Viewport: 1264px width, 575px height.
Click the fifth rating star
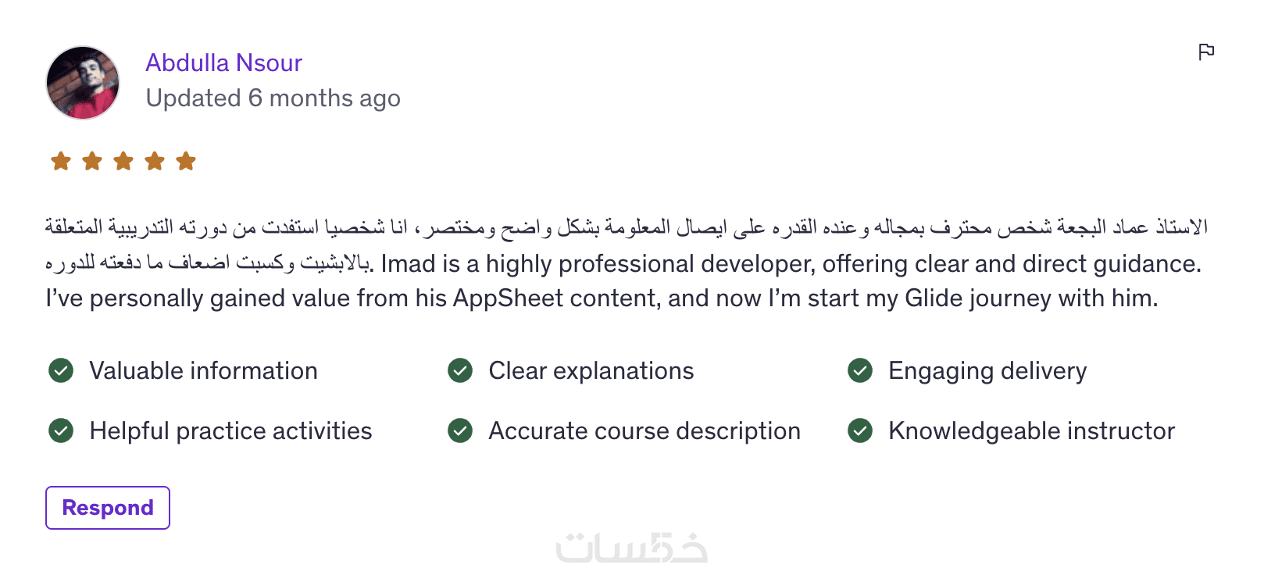[x=186, y=162]
